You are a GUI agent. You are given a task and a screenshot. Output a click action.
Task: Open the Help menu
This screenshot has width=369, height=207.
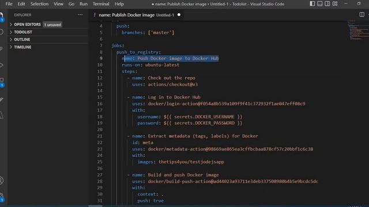[x=119, y=4]
